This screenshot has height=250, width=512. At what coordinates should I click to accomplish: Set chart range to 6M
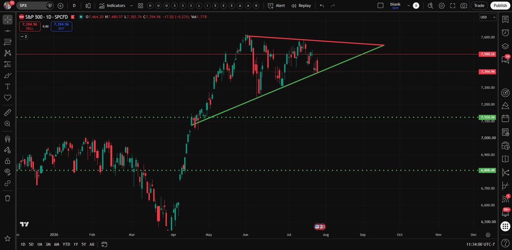56,244
